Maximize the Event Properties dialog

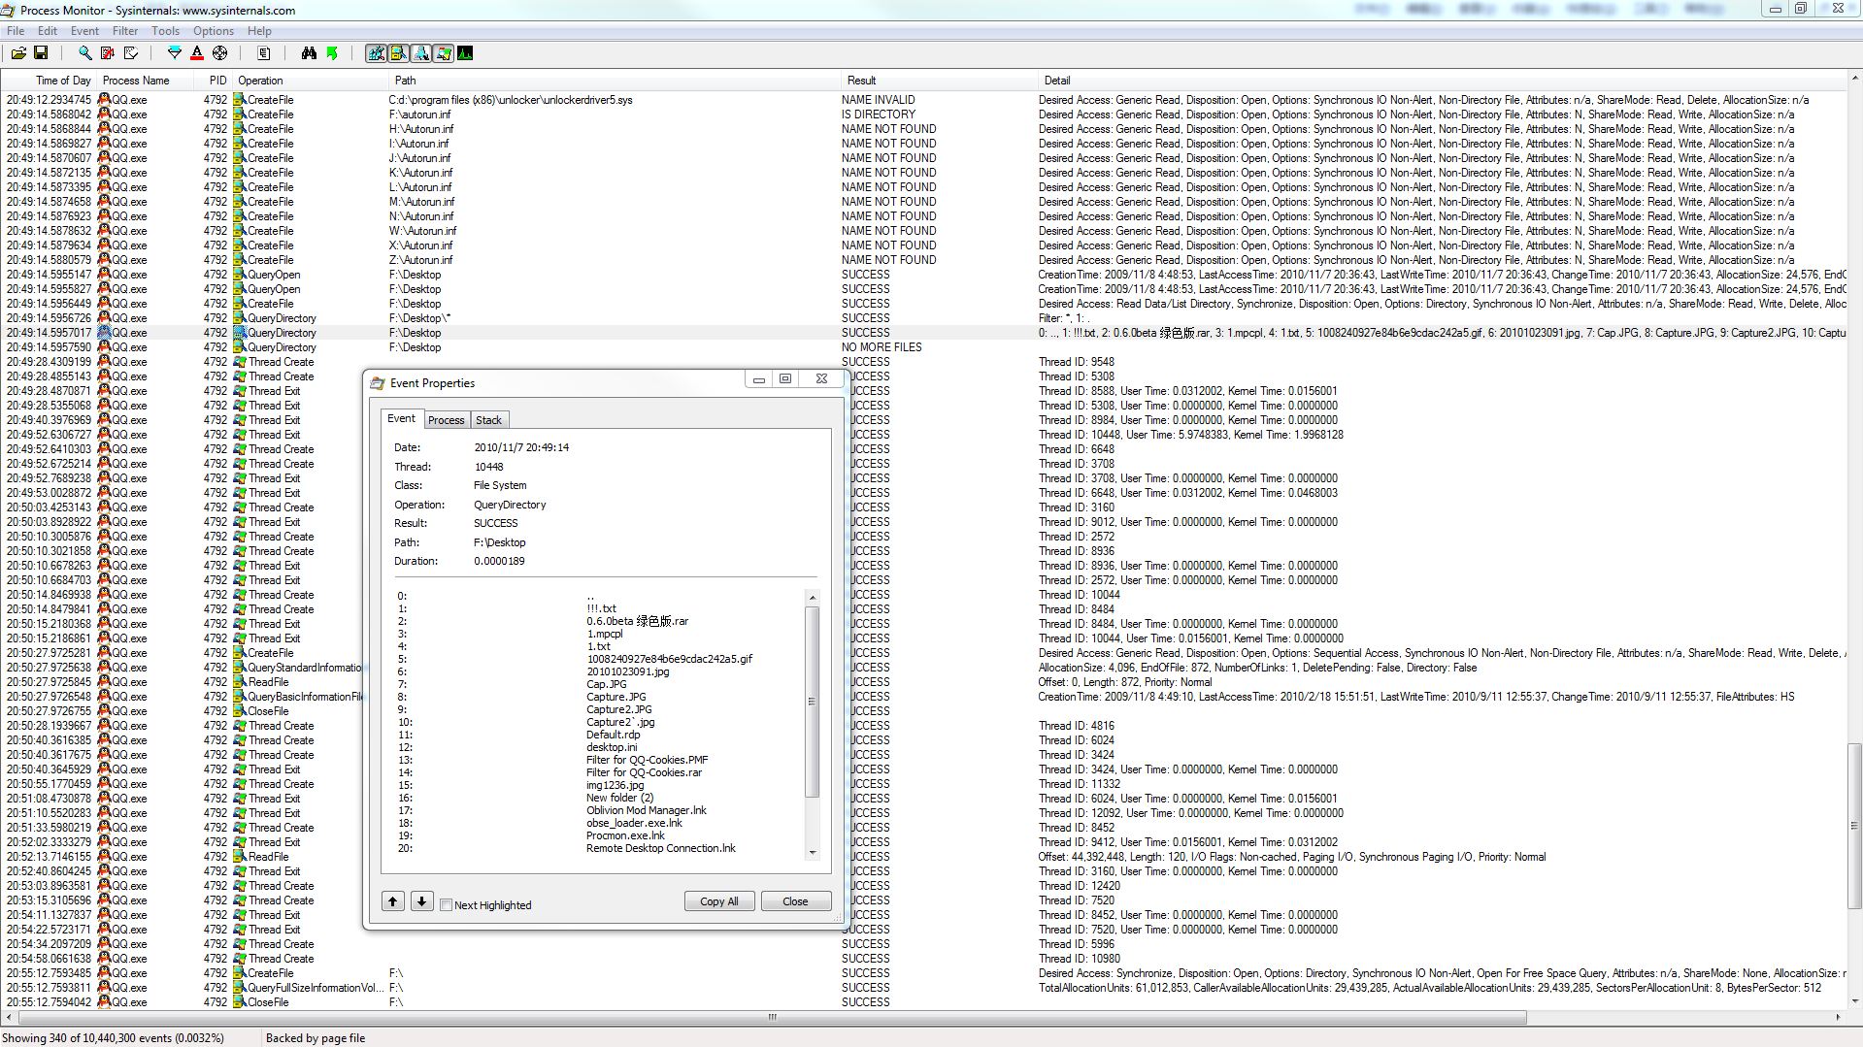click(785, 378)
